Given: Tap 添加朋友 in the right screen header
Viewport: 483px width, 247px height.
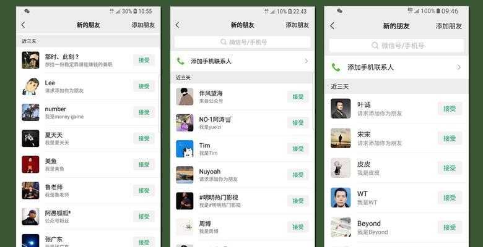Looking at the screenshot, I should pyautogui.click(x=449, y=26).
